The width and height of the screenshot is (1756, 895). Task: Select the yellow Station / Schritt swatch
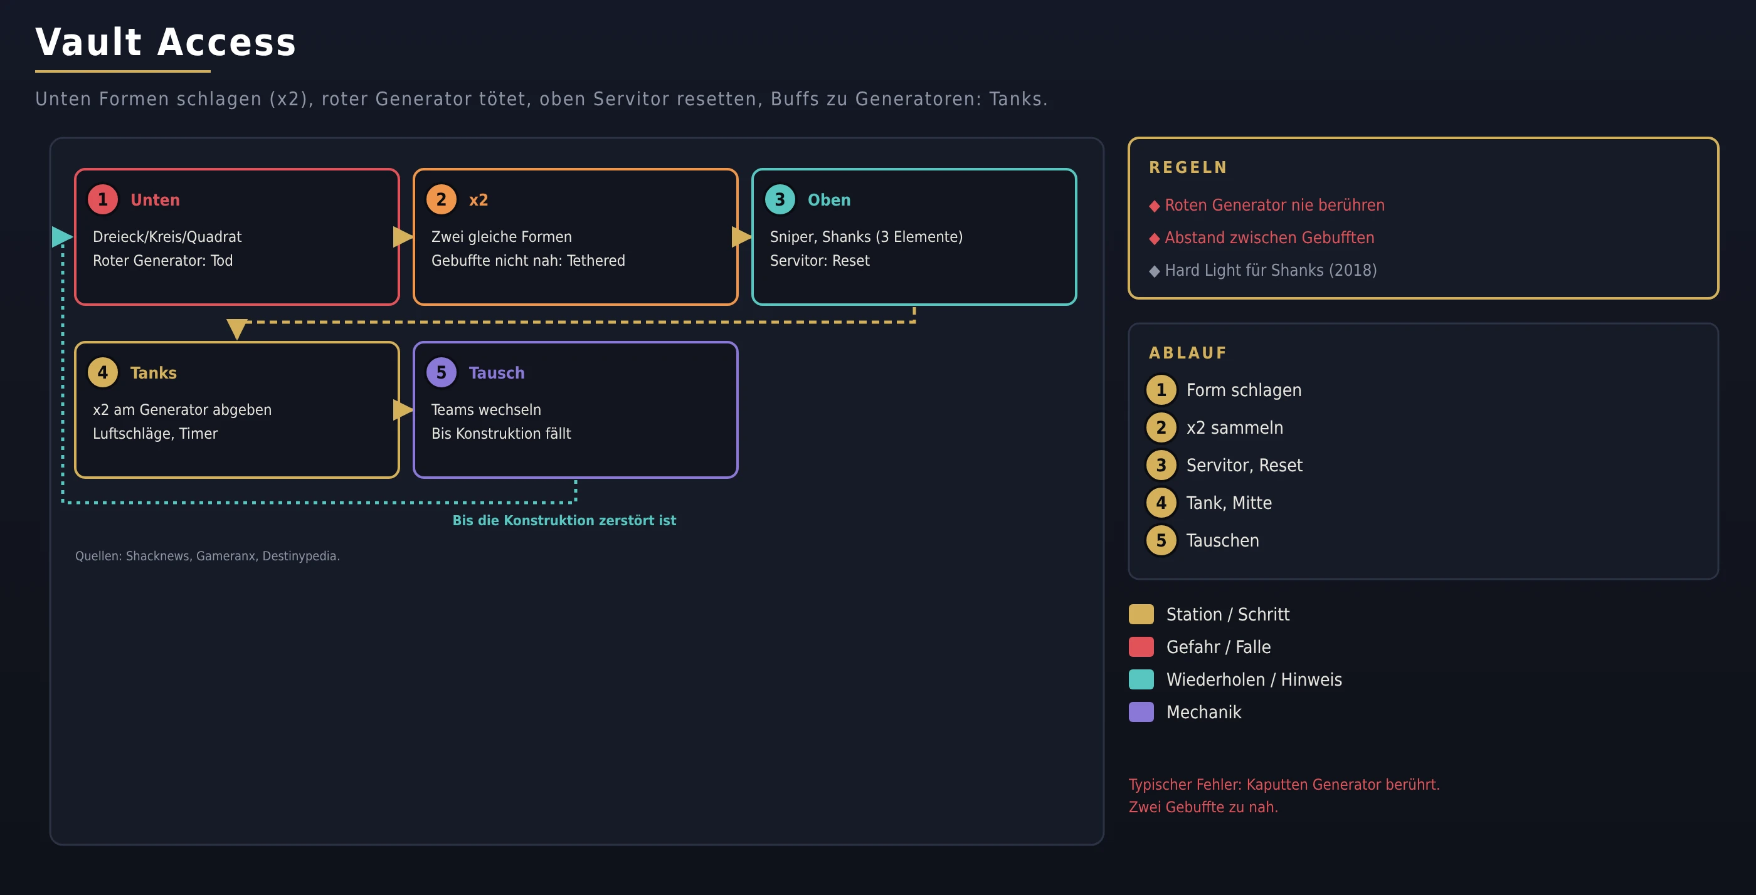pyautogui.click(x=1141, y=614)
